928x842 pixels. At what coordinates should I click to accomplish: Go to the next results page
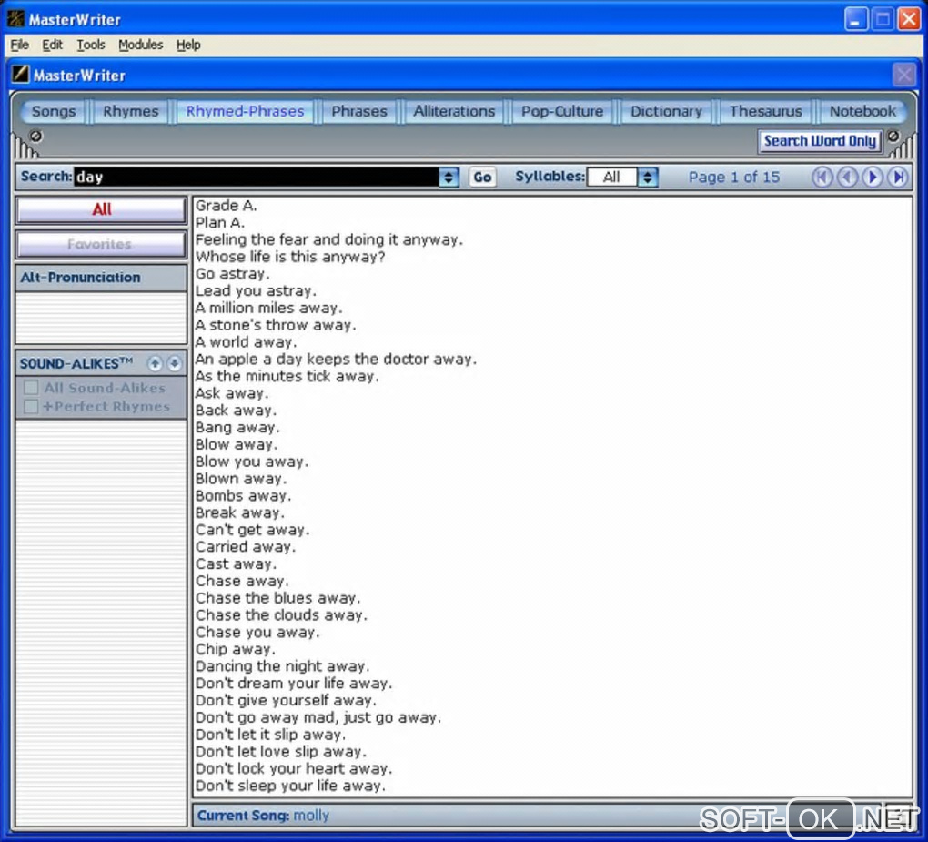(873, 177)
